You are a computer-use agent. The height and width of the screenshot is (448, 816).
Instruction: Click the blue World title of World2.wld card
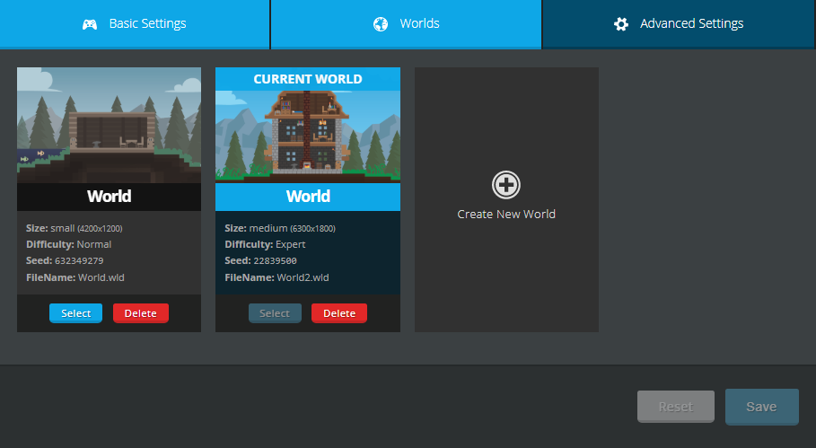tap(308, 197)
